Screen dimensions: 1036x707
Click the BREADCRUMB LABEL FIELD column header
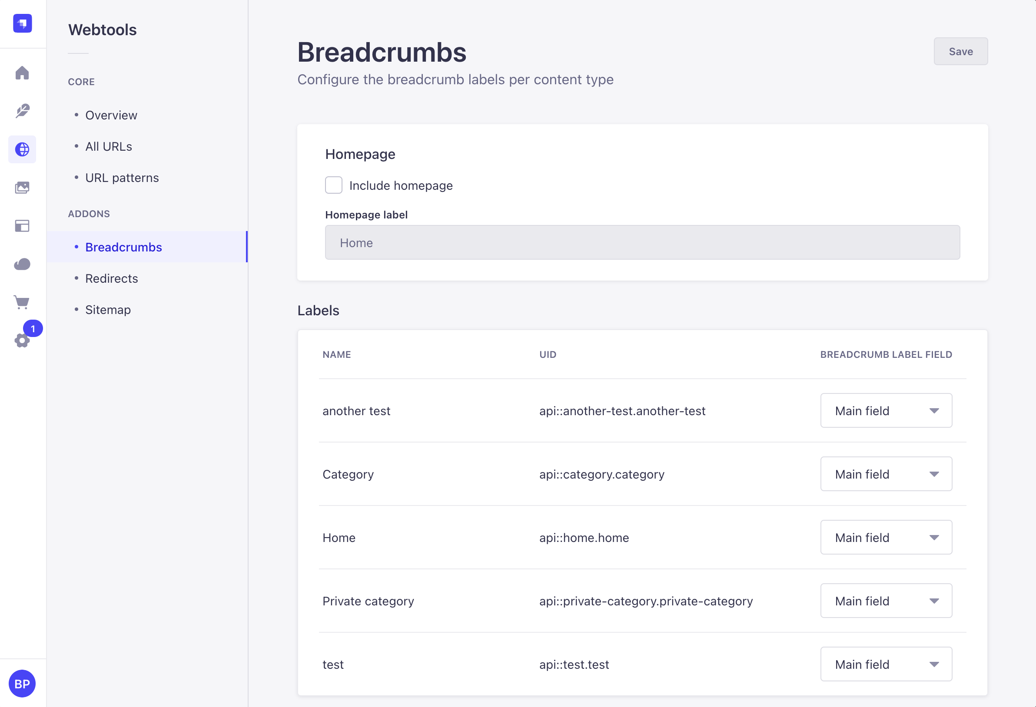(x=886, y=355)
